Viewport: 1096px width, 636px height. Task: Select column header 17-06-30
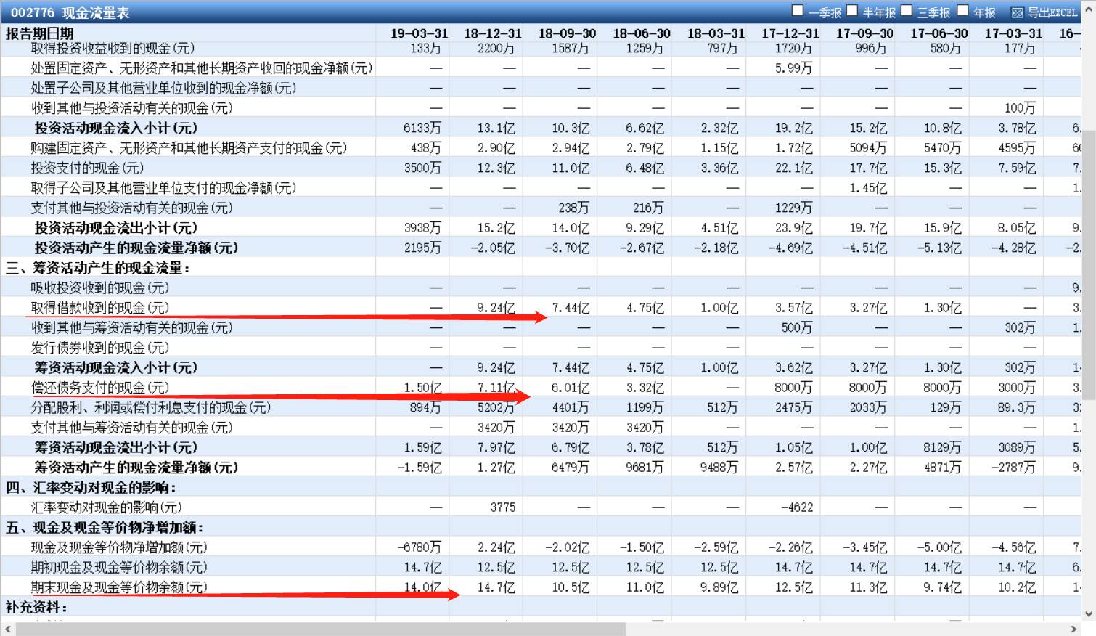939,33
